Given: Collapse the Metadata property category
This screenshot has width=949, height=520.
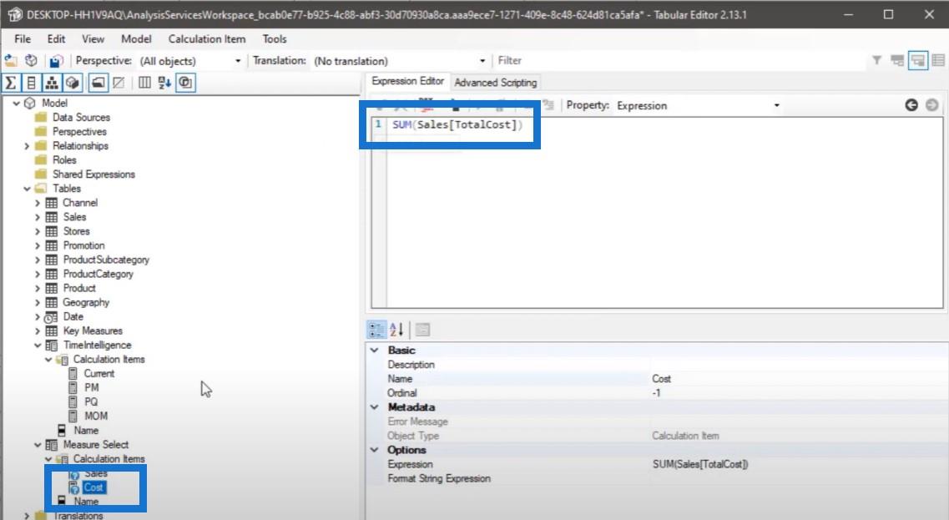Looking at the screenshot, I should coord(375,406).
